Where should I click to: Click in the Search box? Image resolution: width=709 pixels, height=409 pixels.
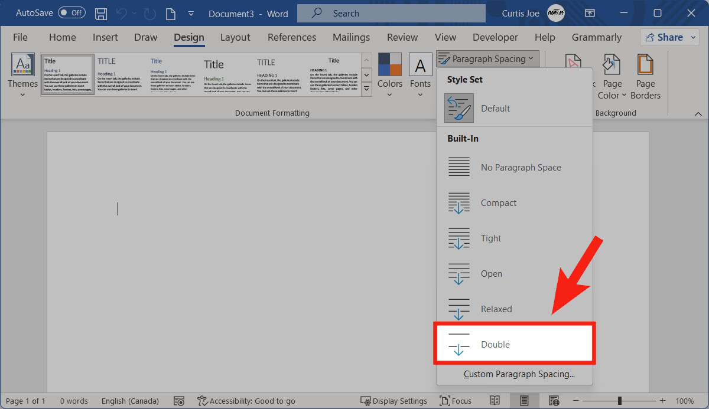[x=391, y=13]
